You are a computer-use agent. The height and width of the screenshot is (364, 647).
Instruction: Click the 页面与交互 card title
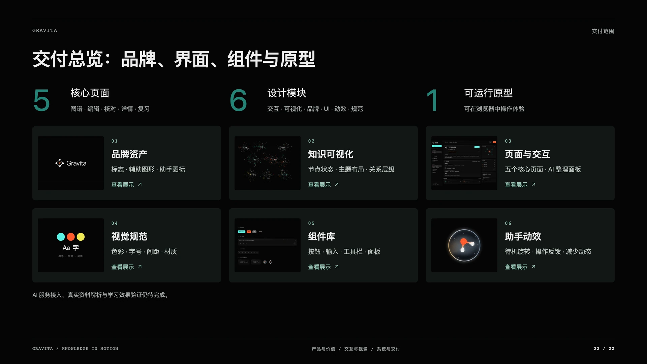527,154
